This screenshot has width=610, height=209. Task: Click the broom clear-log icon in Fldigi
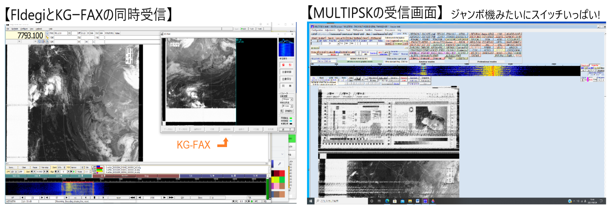pyautogui.click(x=47, y=37)
